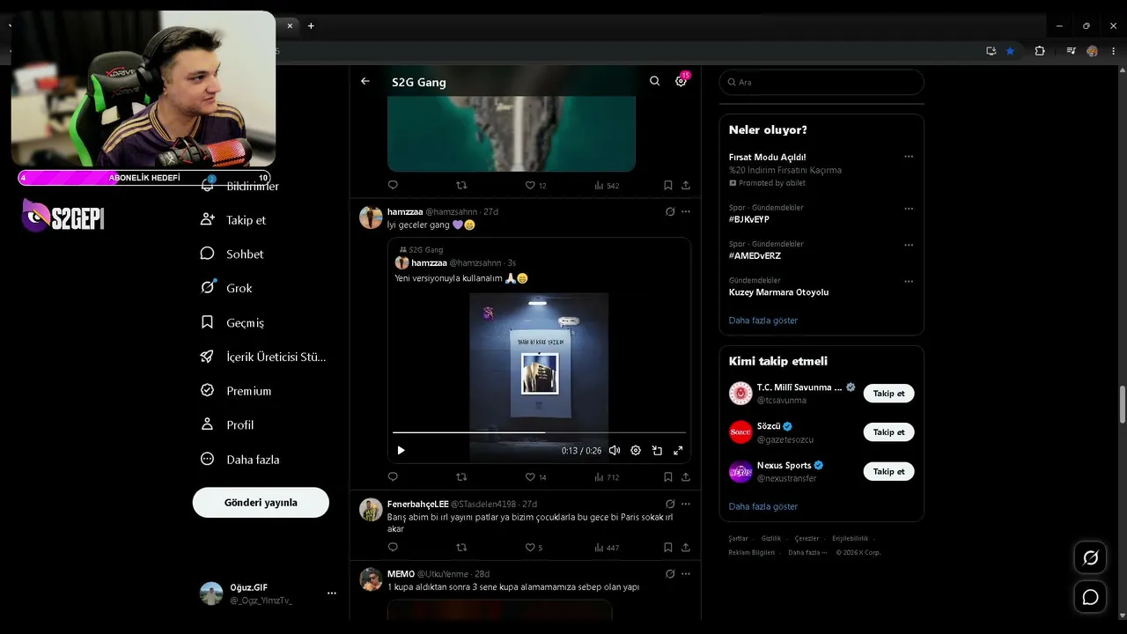Open video settings gear in player
The height and width of the screenshot is (634, 1127).
click(x=636, y=450)
